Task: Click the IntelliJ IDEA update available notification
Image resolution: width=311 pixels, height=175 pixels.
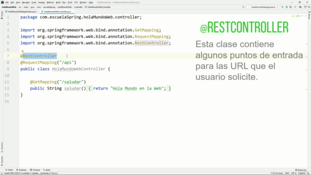Action: coord(31,173)
